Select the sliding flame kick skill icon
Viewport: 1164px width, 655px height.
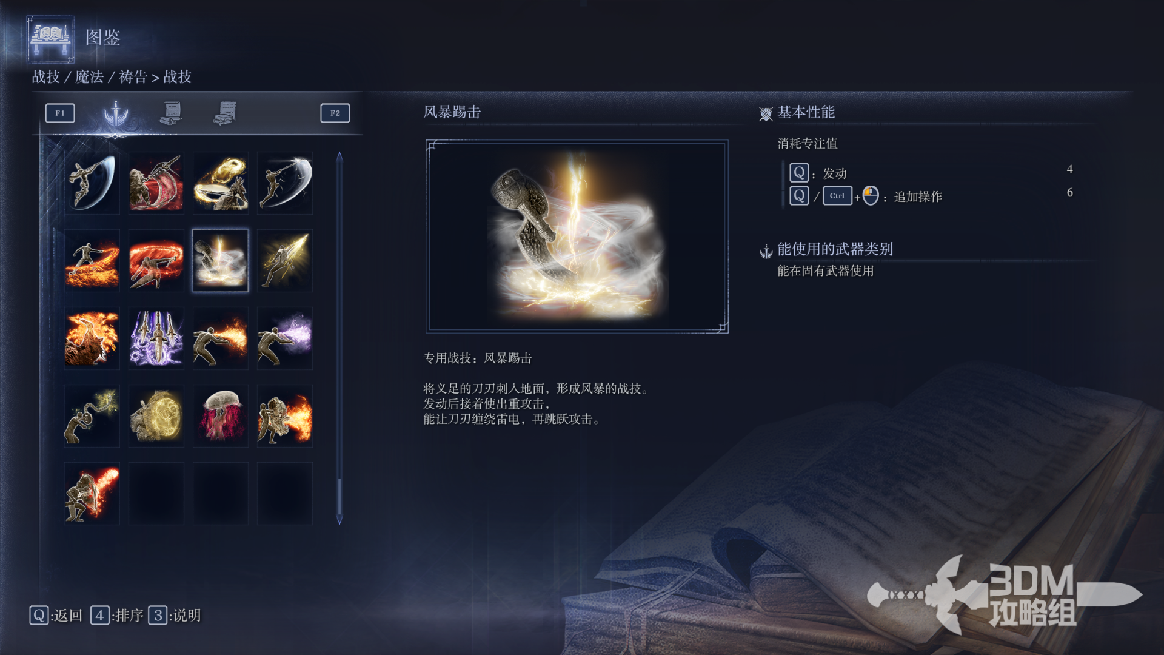[92, 260]
